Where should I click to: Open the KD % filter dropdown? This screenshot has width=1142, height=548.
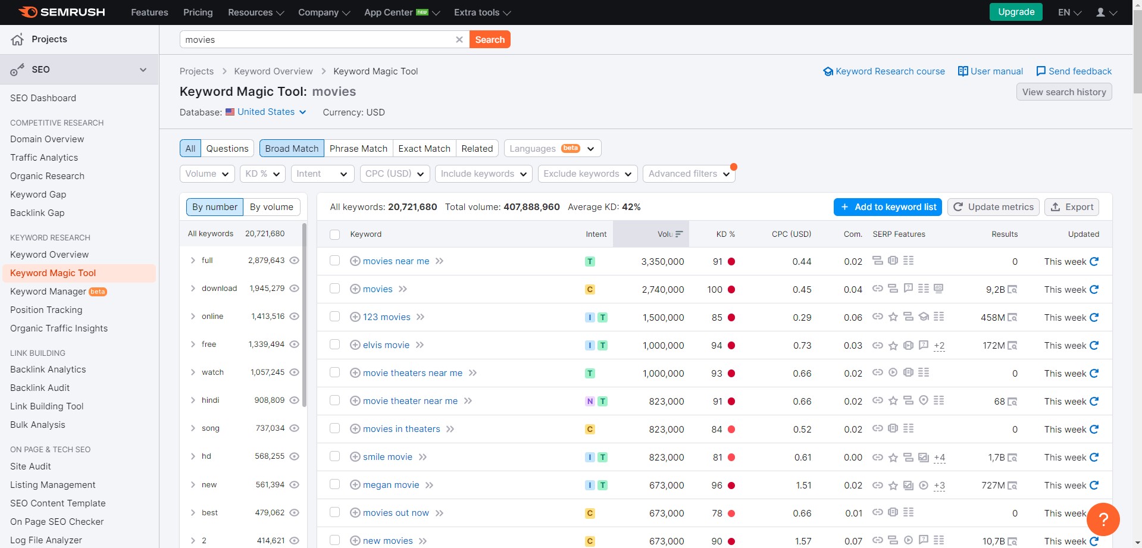pyautogui.click(x=262, y=174)
